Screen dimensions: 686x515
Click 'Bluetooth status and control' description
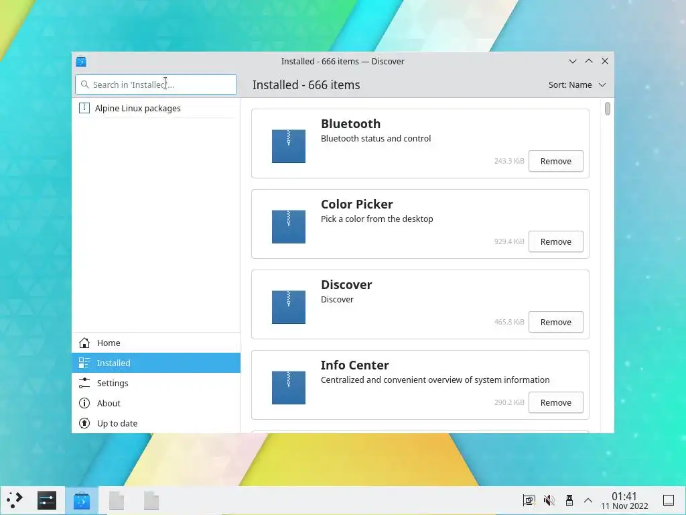pyautogui.click(x=376, y=138)
